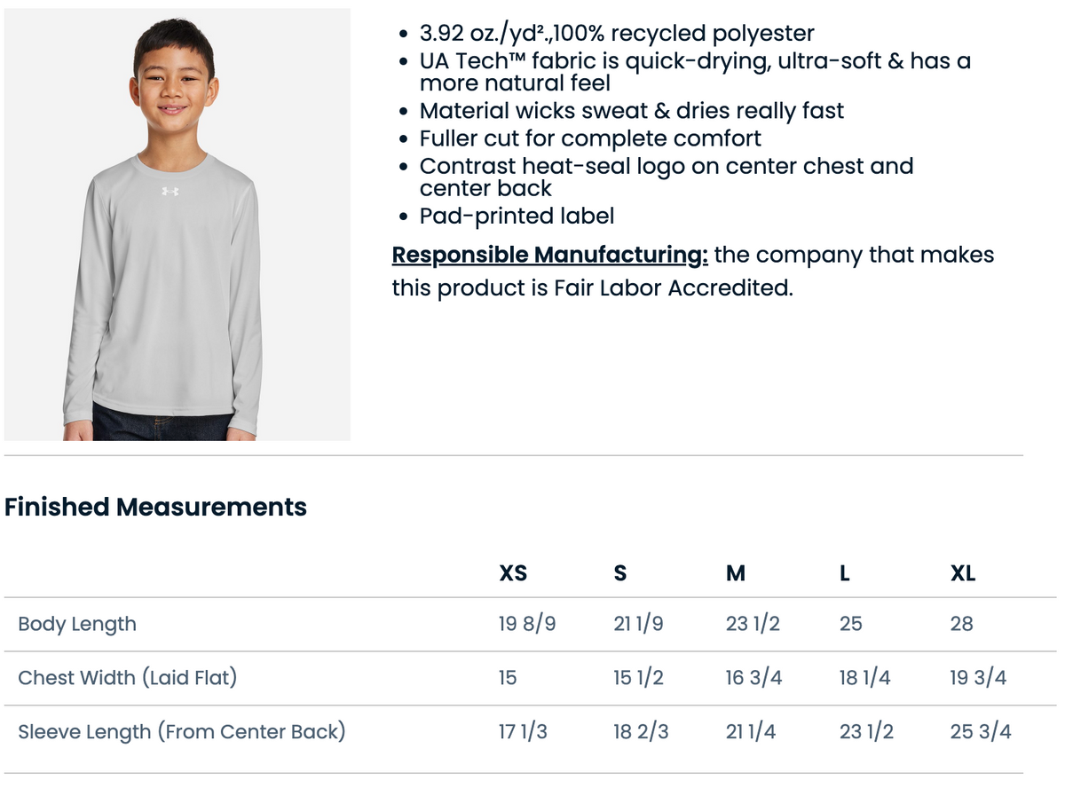Viewport: 1065px width, 796px height.
Task: Click the XS body length value 19 8/9
Action: [527, 624]
